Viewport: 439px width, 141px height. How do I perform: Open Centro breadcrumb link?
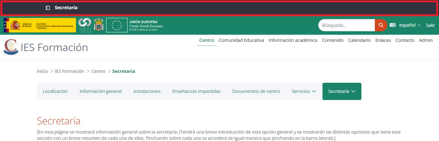[x=98, y=71]
